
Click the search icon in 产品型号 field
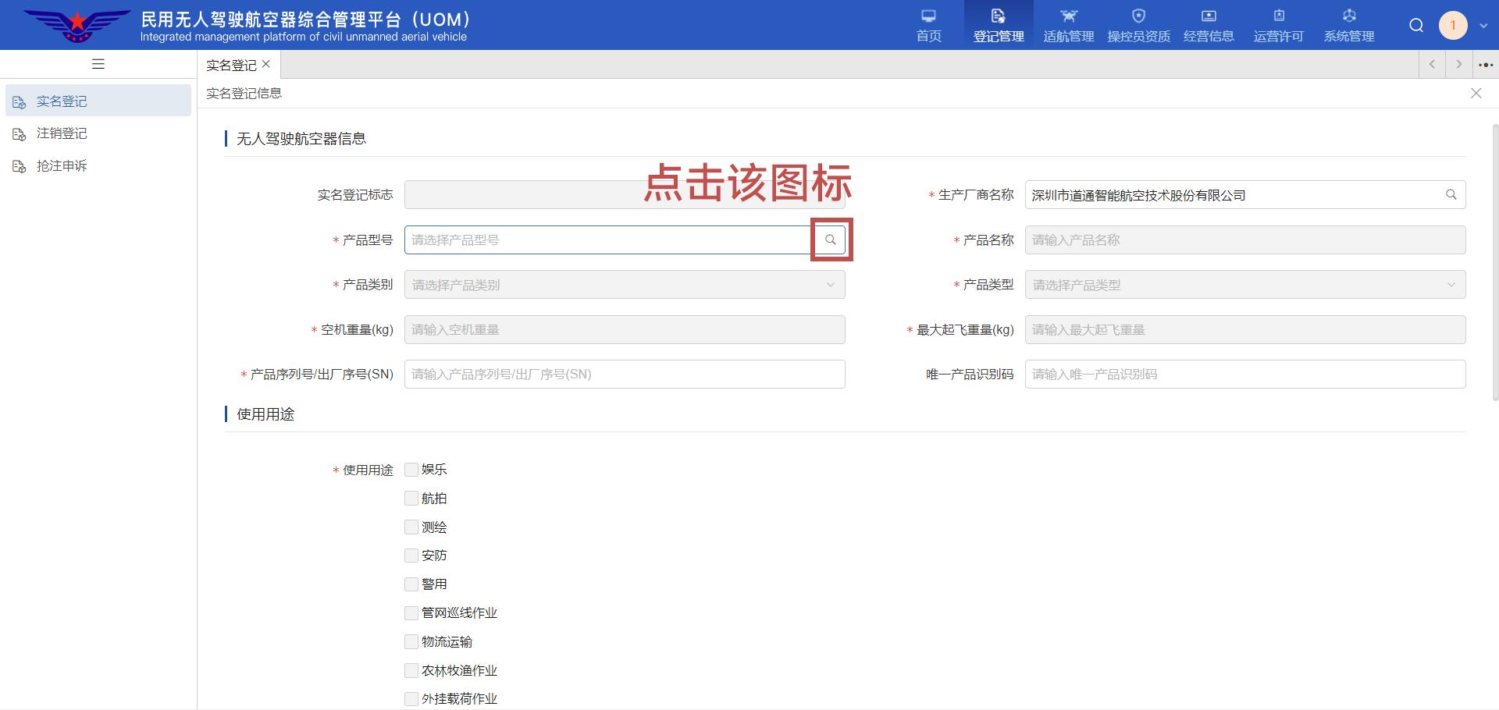pos(831,240)
